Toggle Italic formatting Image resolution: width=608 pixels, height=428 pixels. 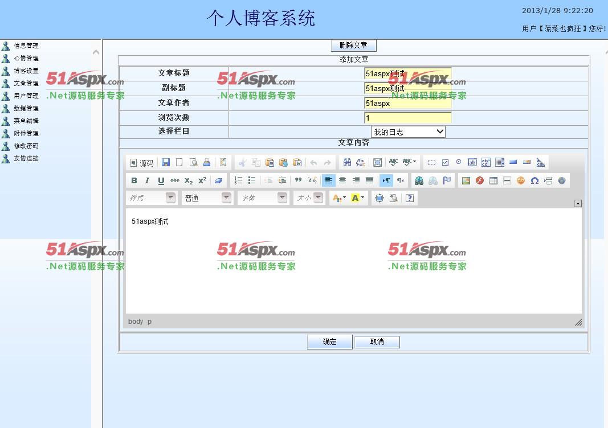pyautogui.click(x=148, y=180)
